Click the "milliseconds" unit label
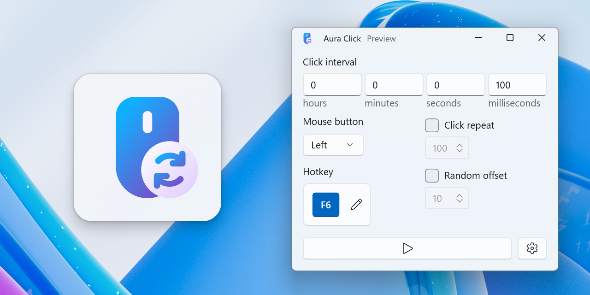This screenshot has height=295, width=590. click(514, 103)
